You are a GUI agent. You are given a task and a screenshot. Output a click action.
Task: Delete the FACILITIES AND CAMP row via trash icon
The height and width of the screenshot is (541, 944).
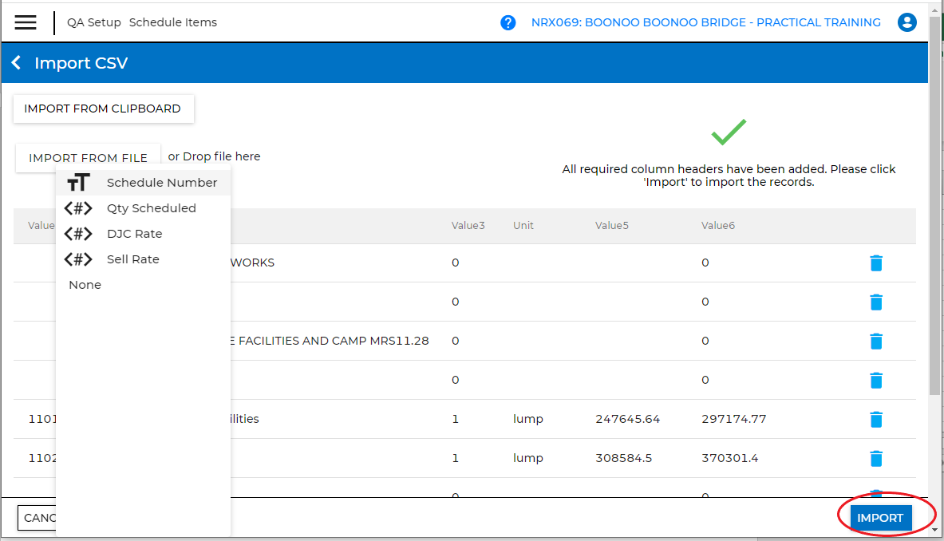coord(876,341)
